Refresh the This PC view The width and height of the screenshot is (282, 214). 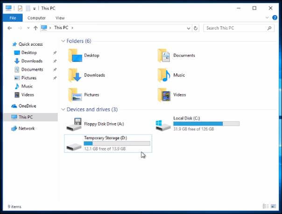pyautogui.click(x=196, y=28)
